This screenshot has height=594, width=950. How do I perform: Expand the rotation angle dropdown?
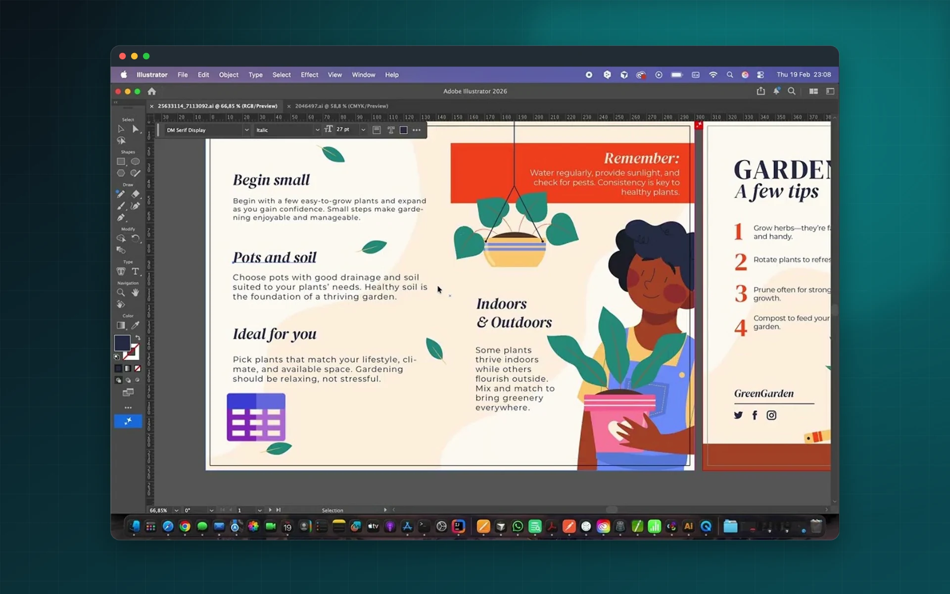tap(211, 510)
